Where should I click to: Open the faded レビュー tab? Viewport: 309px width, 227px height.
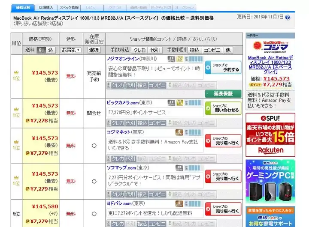click(92, 7)
